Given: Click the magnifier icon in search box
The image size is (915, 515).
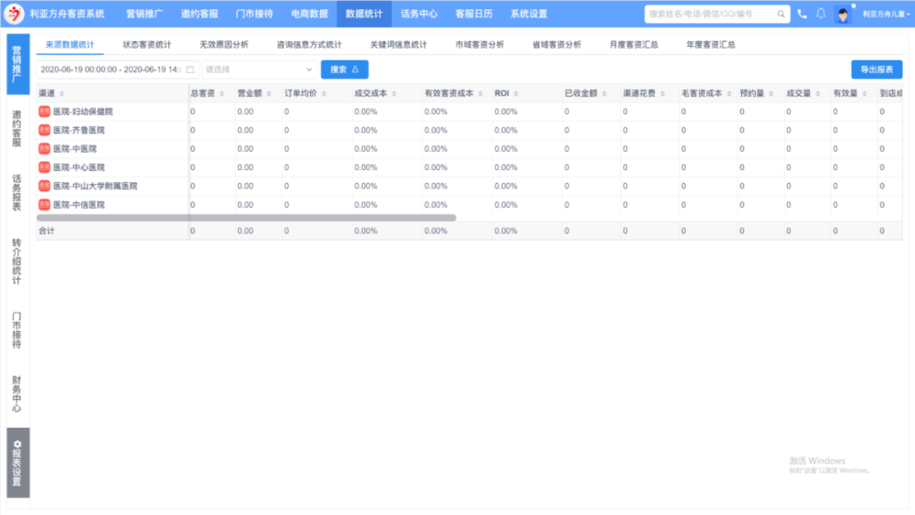Looking at the screenshot, I should (x=780, y=15).
